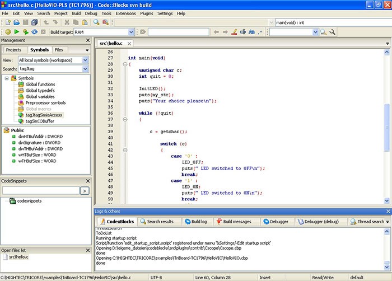Viewport: 392px width, 281px height.
Task: Click the Cut scissors icon
Action: pyautogui.click(x=67, y=22)
